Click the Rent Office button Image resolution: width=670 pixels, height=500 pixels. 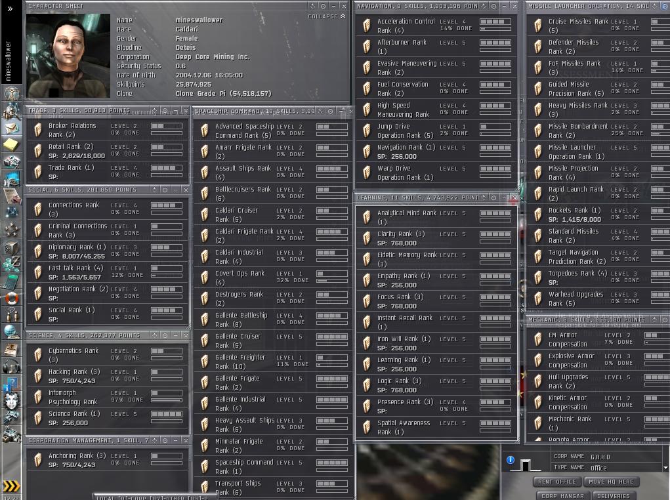[x=556, y=482]
